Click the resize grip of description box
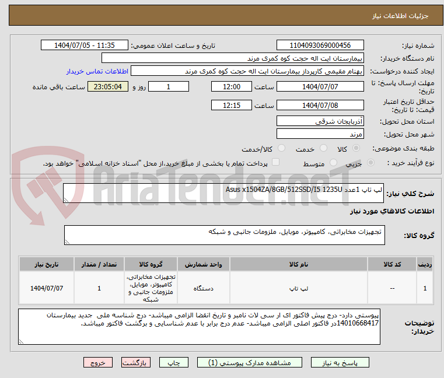This screenshot has height=378, width=444. coord(67,200)
